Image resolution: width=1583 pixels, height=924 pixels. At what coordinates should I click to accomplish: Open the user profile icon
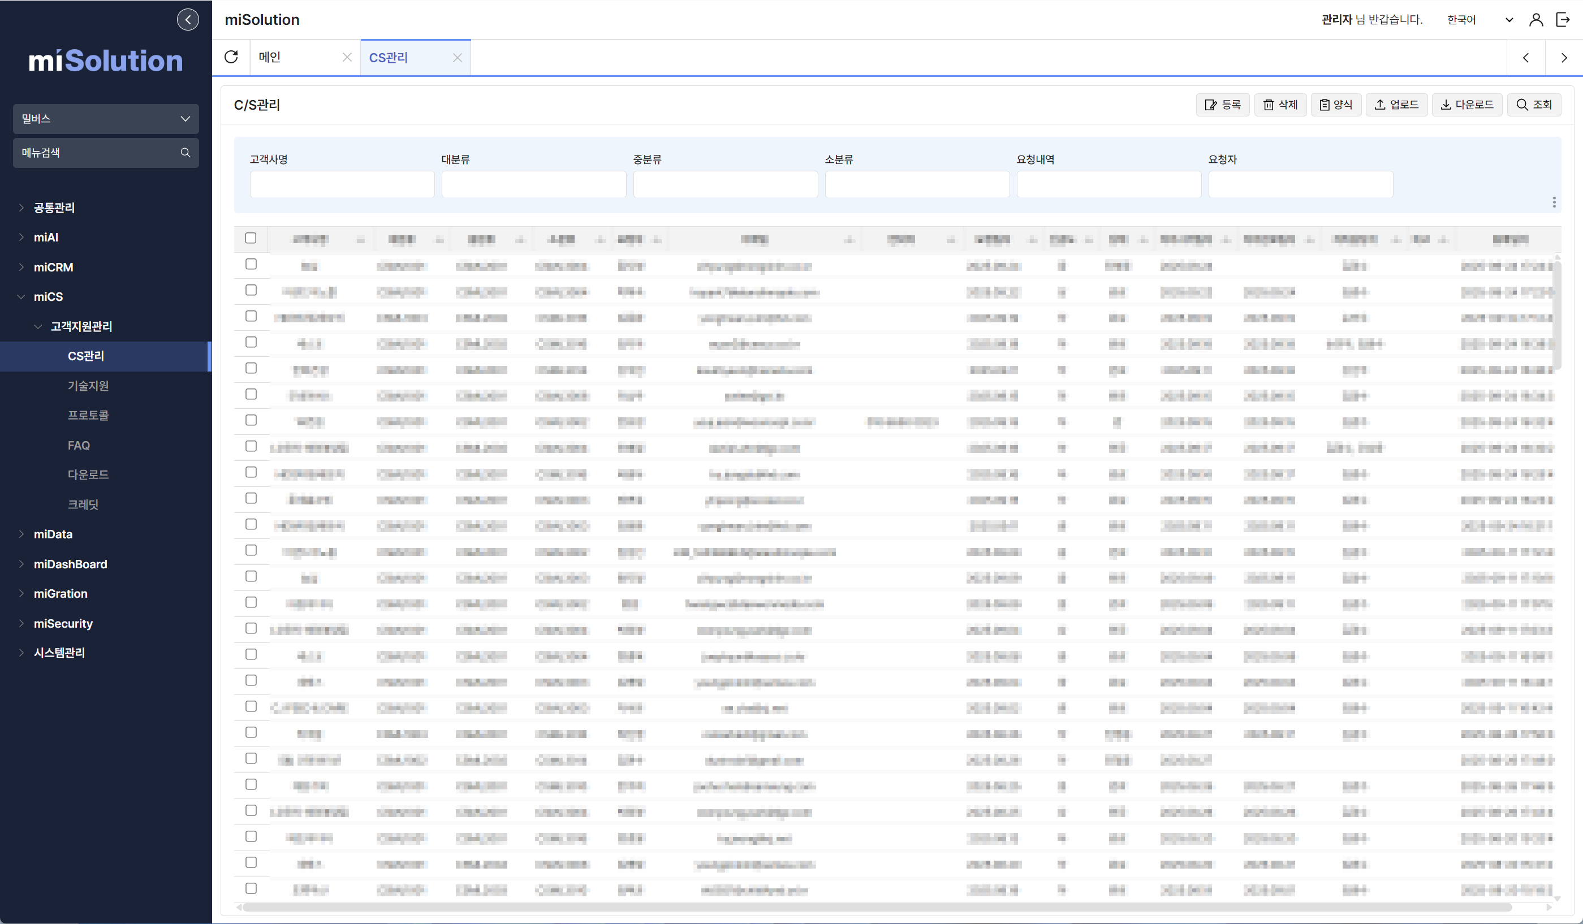point(1536,19)
